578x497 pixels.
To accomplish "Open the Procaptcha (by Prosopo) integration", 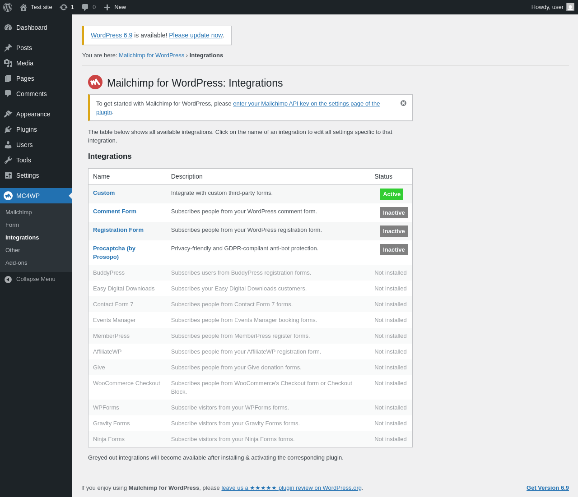I will point(114,253).
